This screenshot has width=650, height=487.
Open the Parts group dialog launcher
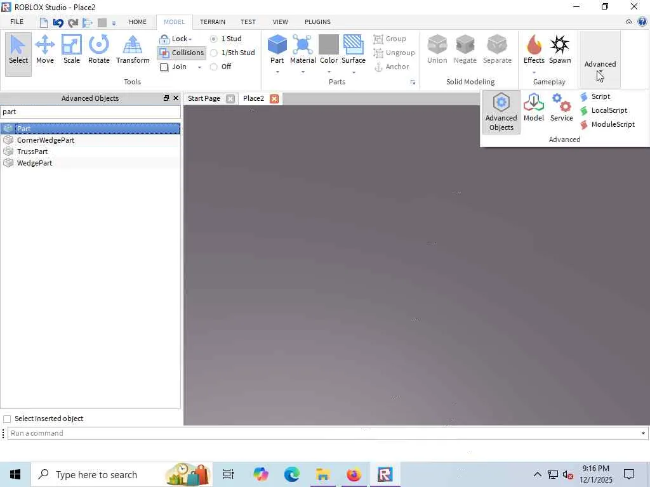tap(413, 82)
